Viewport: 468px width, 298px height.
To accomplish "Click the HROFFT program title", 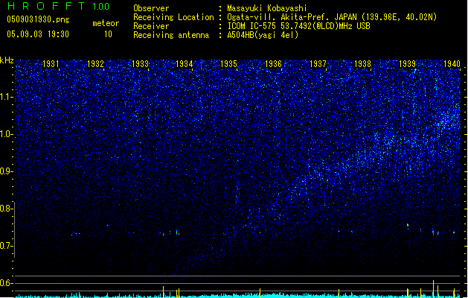I will pos(46,6).
